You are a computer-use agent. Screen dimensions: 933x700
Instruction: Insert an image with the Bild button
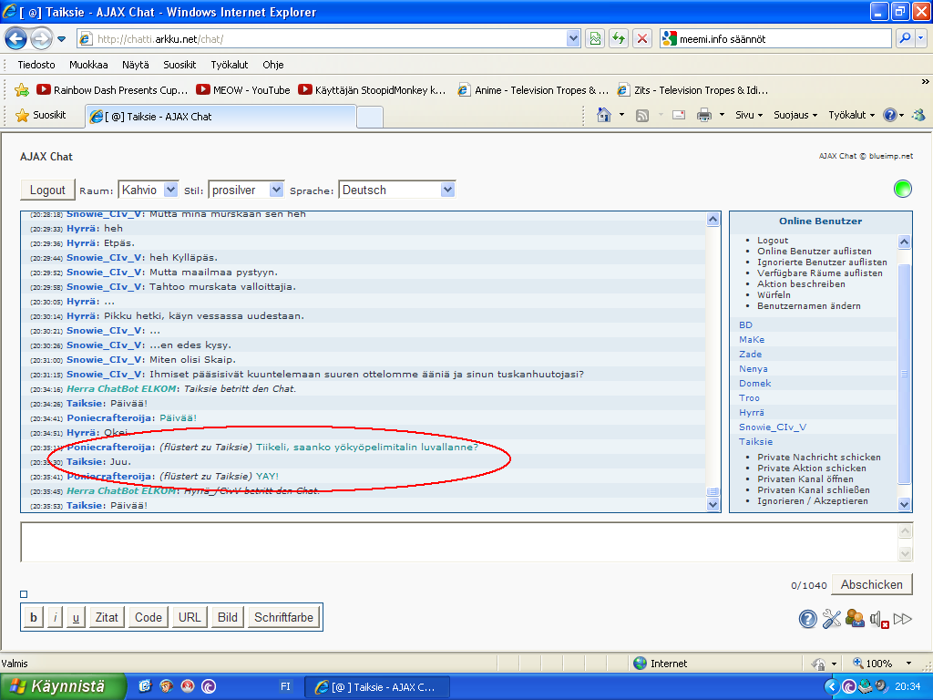click(x=227, y=617)
